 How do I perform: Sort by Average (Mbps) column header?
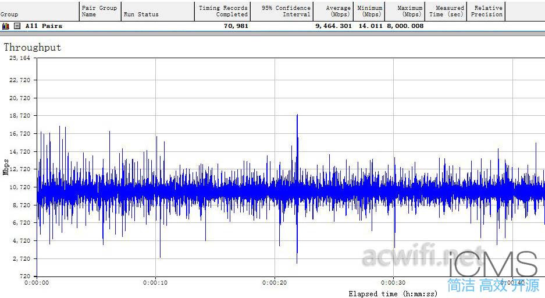(x=333, y=11)
